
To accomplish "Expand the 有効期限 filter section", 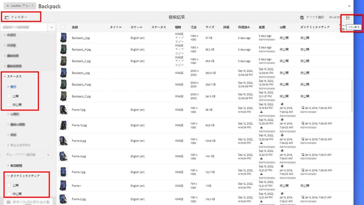I will click(x=8, y=166).
